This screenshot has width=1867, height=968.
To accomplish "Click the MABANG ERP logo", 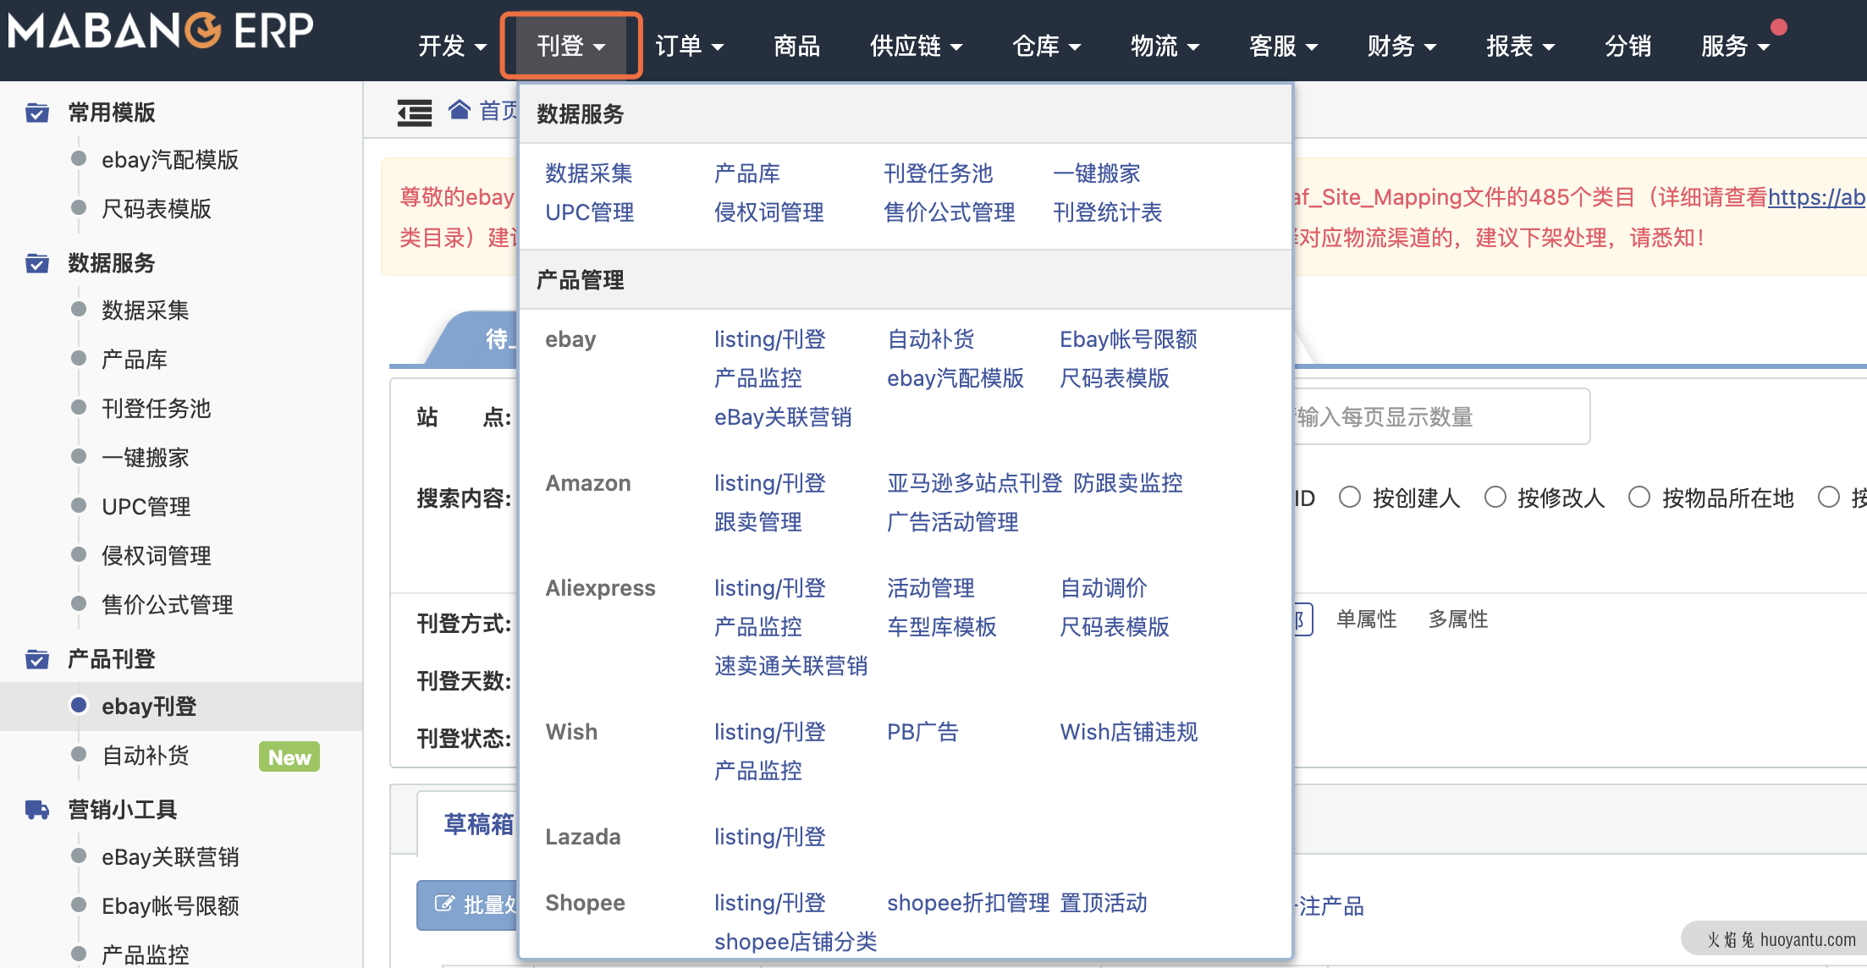I will pyautogui.click(x=161, y=32).
